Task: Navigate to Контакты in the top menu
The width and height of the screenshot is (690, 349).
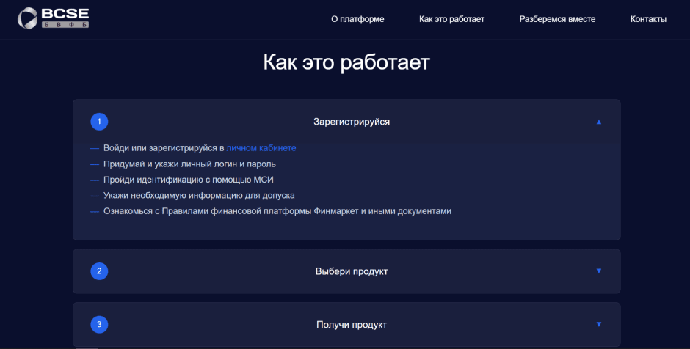Action: [648, 19]
